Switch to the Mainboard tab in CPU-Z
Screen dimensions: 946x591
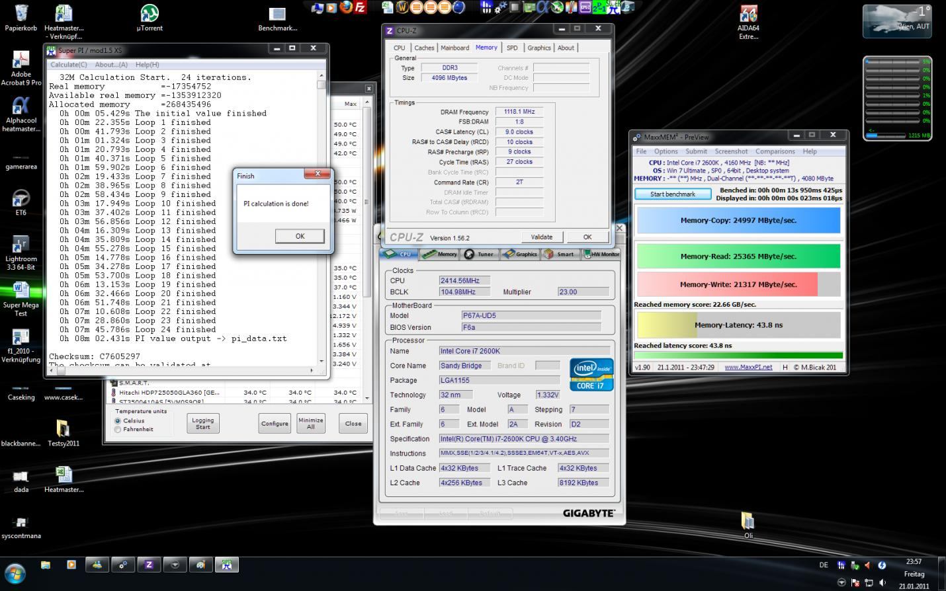point(454,48)
